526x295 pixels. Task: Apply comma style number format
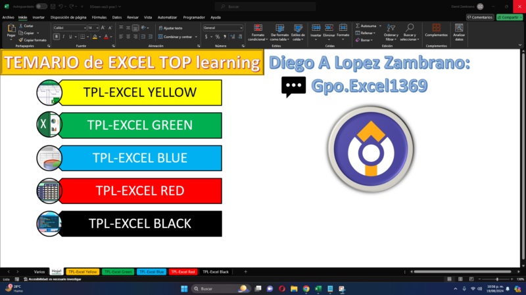click(x=225, y=37)
